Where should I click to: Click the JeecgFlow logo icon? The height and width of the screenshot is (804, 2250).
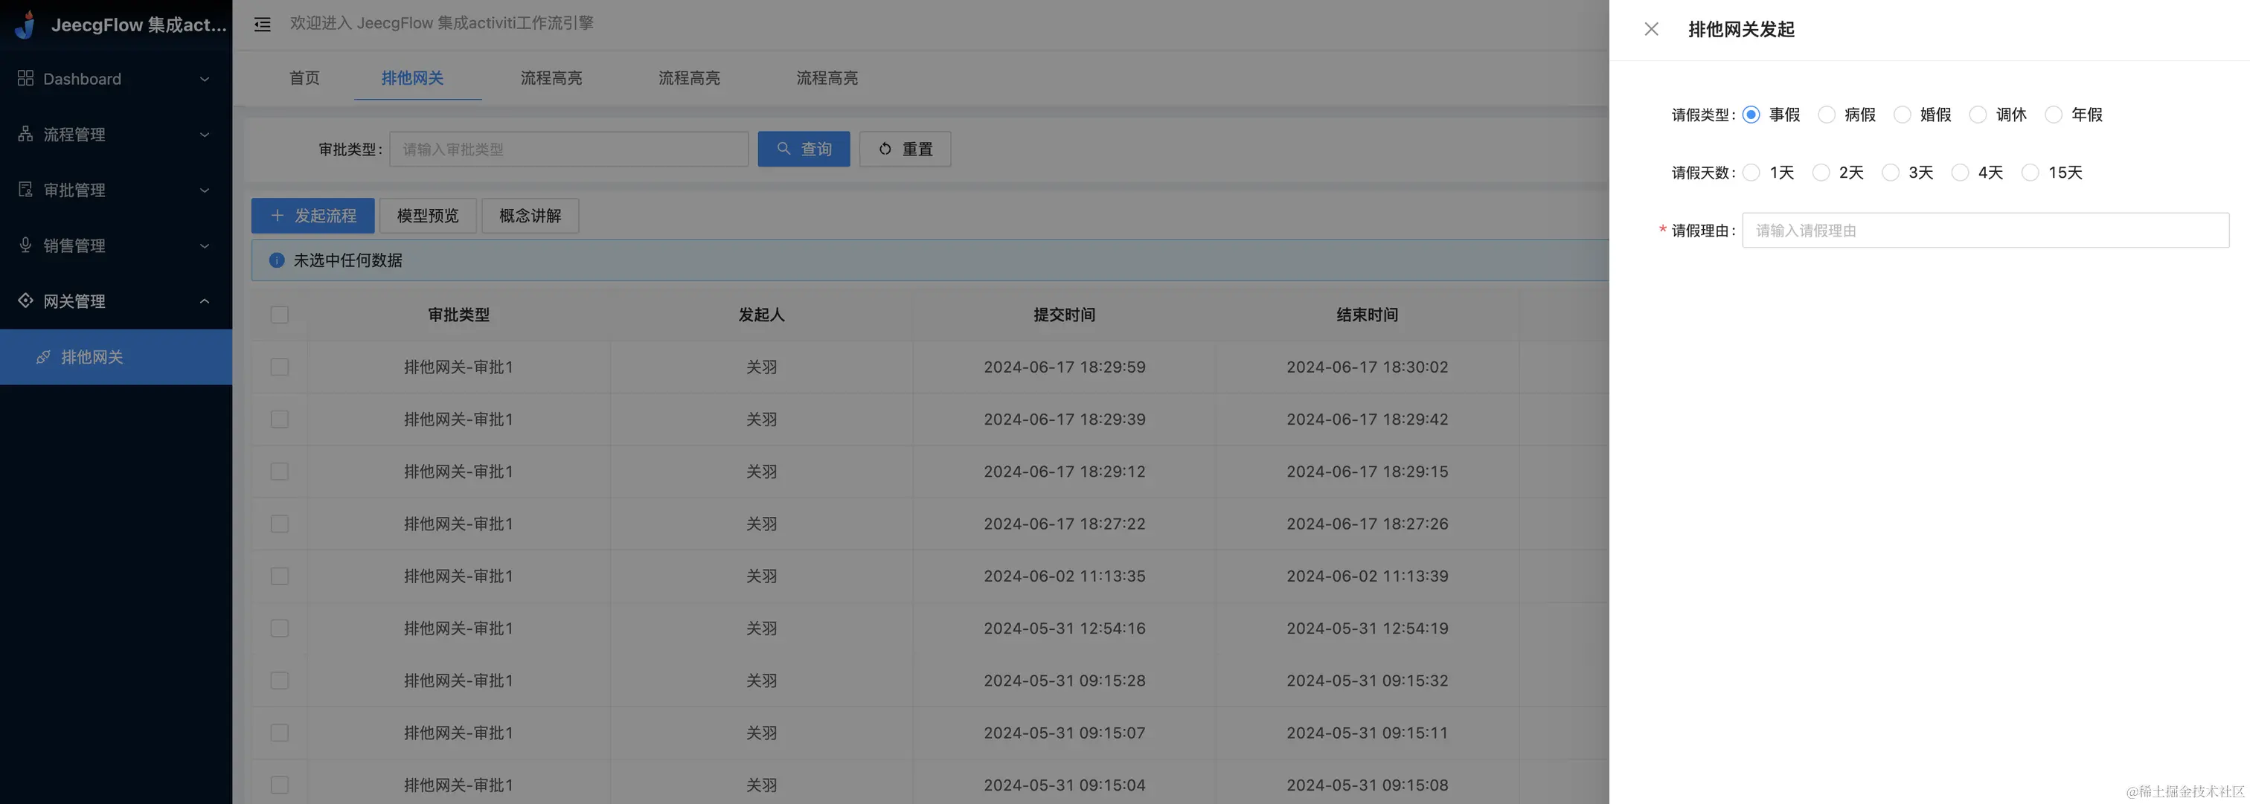click(26, 25)
